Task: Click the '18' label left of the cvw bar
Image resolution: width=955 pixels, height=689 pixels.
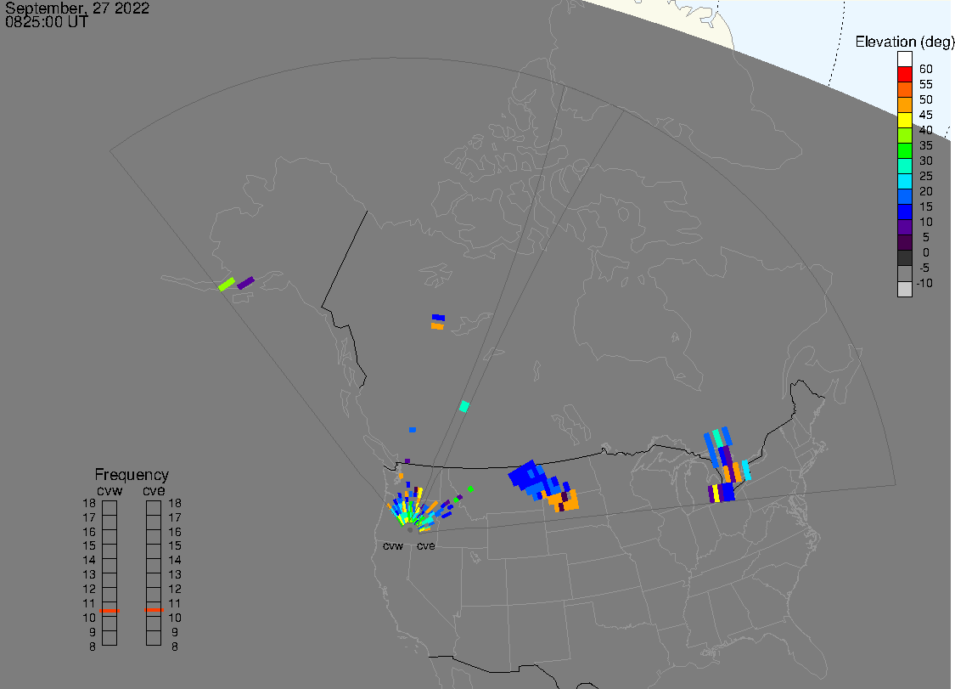Action: coord(89,504)
